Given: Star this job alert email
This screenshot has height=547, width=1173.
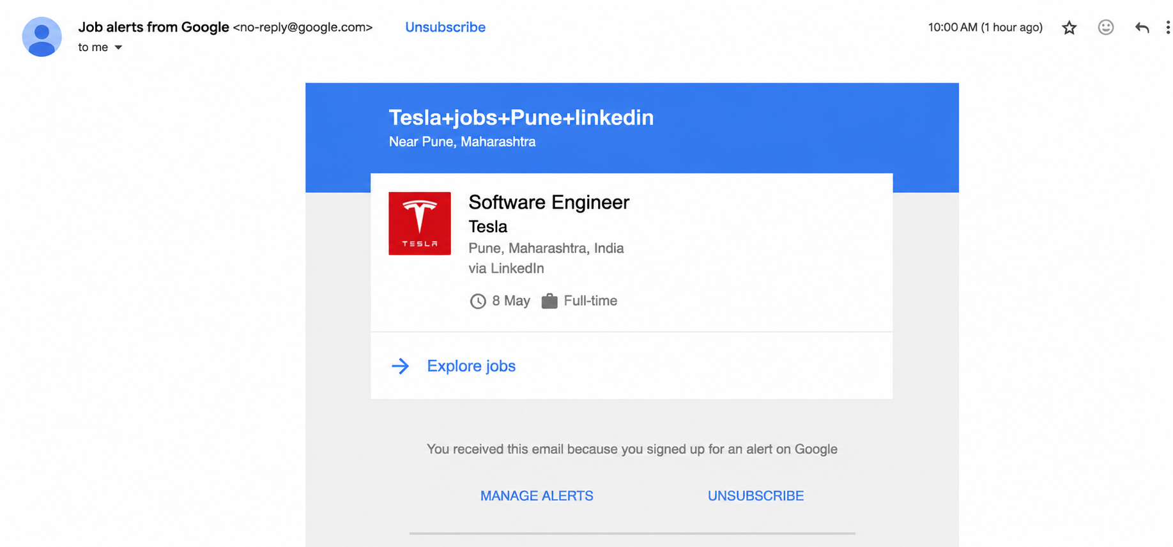Looking at the screenshot, I should coord(1069,27).
